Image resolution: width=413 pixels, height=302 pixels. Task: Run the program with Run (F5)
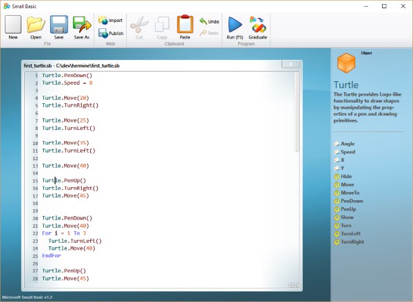pyautogui.click(x=235, y=28)
